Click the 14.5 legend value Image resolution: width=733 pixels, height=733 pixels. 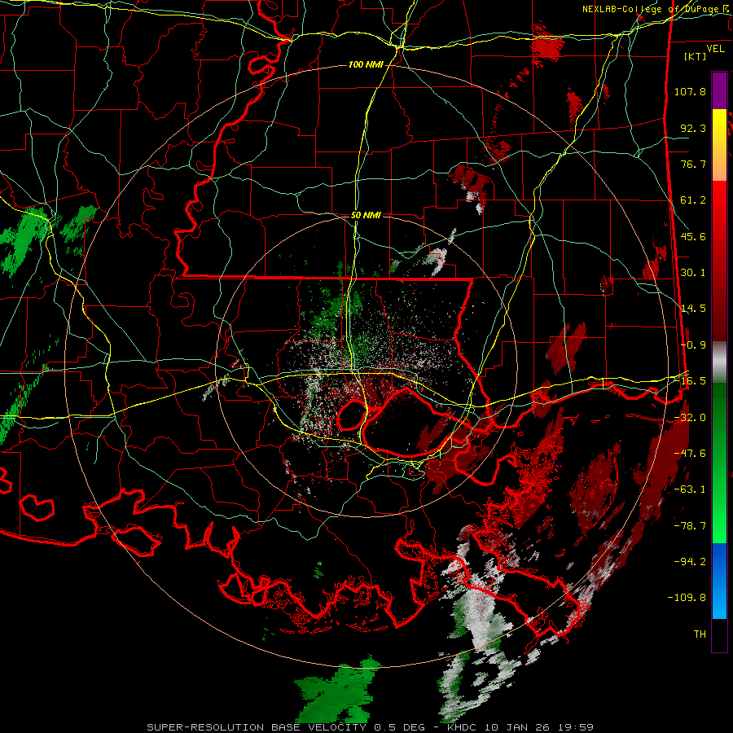(693, 309)
